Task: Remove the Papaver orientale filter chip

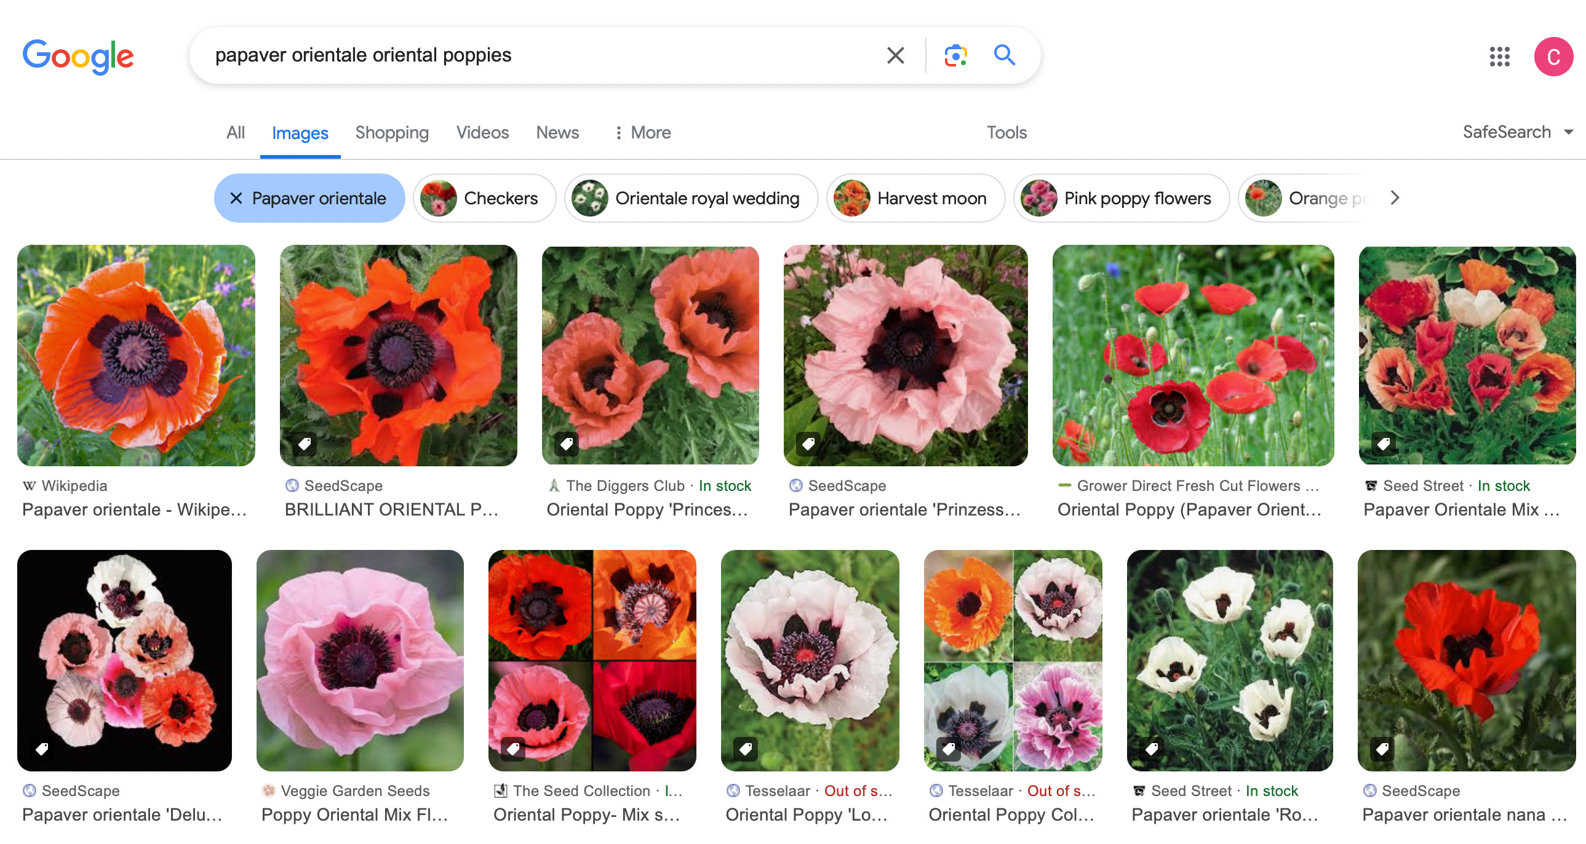Action: pyautogui.click(x=236, y=198)
